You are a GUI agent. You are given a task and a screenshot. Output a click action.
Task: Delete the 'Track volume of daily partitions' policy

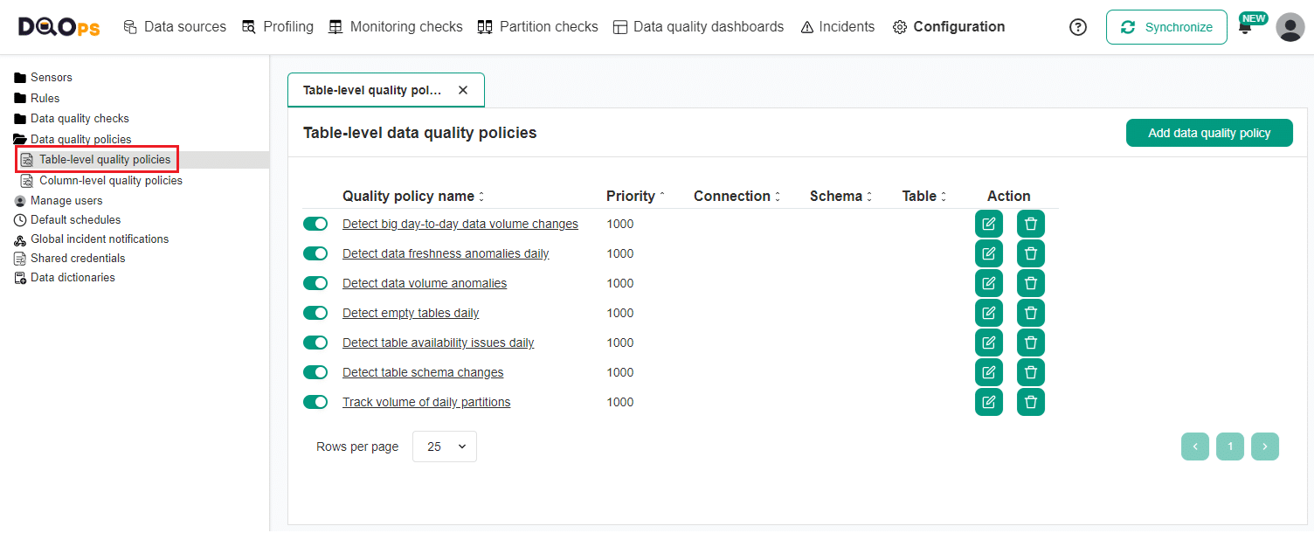1031,402
